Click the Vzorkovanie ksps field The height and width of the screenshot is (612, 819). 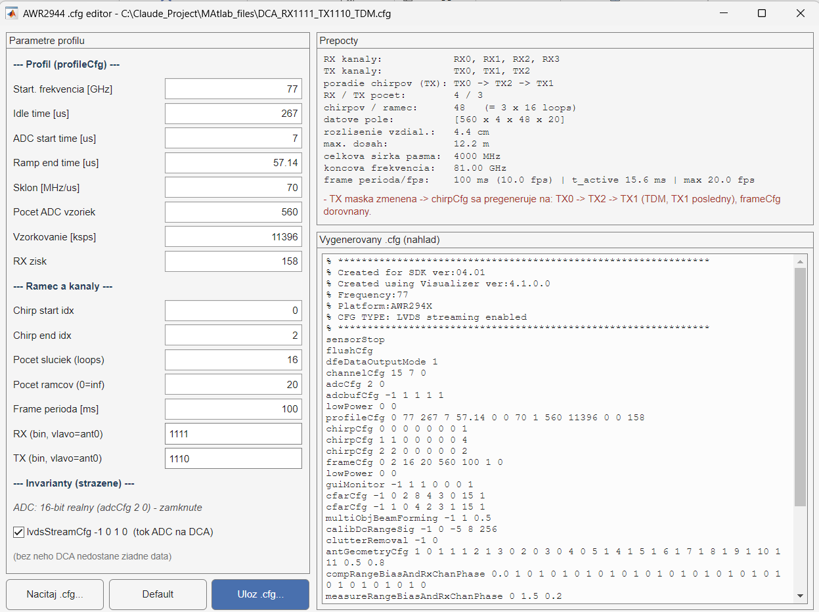pos(233,237)
